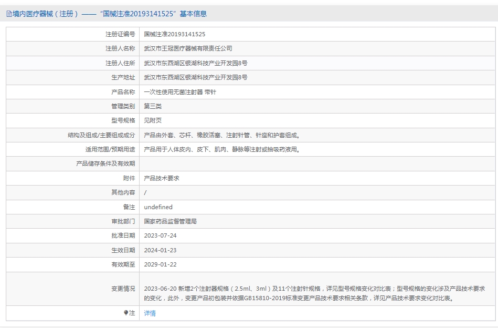Viewport: 498px width, 328px height.
Task: Select the approval date 2023-07-24
Action: [160, 235]
